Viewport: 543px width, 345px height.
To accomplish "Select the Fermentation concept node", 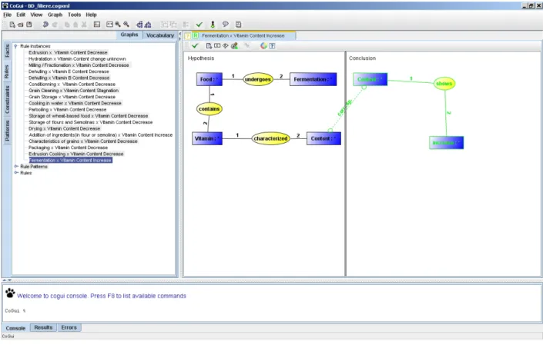I will 313,79.
